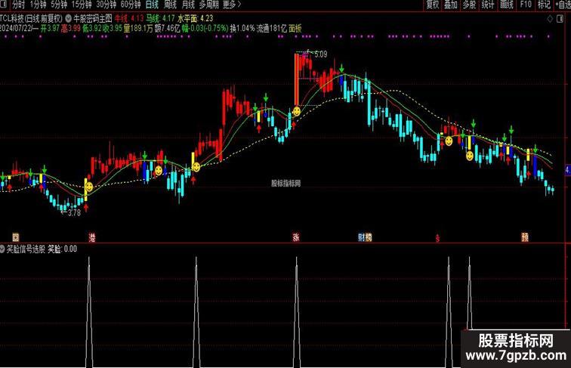Click the 笑脸: 0.00 value
Screen dimensions: 571x368
62,249
